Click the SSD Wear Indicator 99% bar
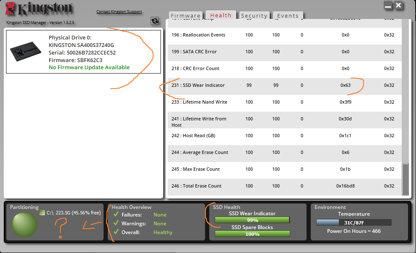This screenshot has height=253, width=416. point(252,220)
